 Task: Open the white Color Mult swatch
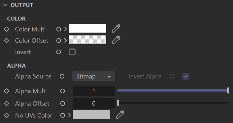pos(88,28)
